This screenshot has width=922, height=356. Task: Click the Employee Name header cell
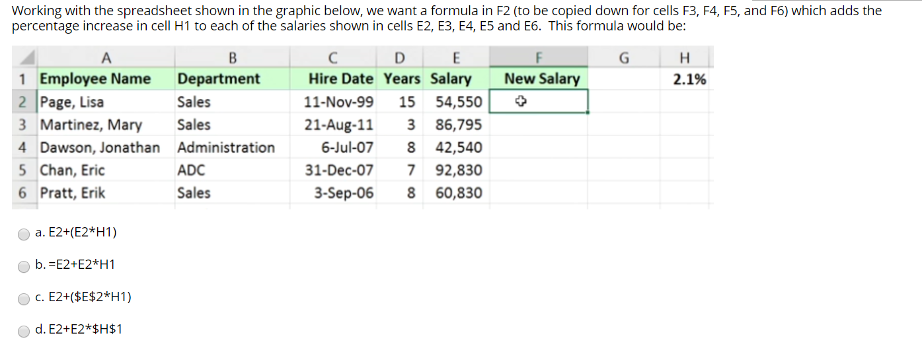[x=96, y=79]
